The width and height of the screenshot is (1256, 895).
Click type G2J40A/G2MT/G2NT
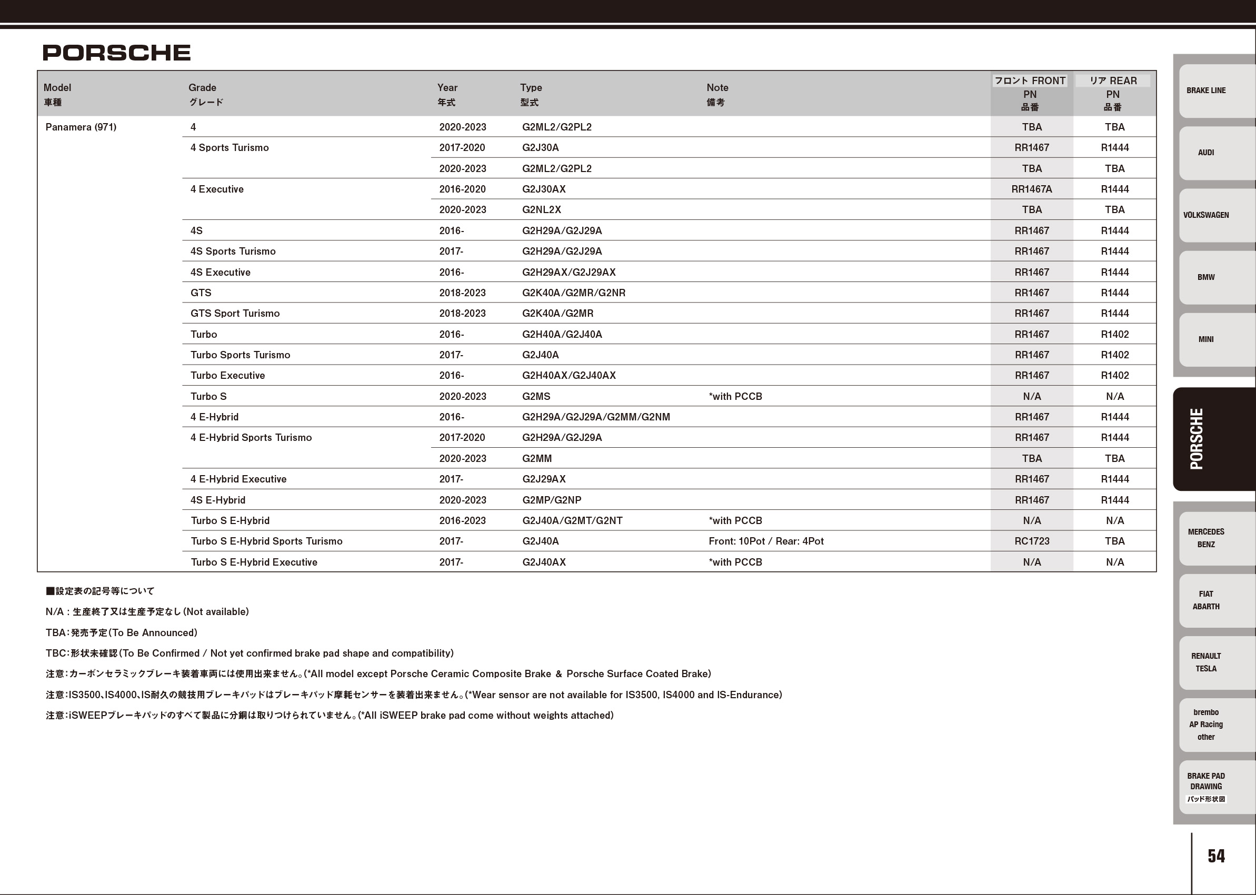coord(572,521)
